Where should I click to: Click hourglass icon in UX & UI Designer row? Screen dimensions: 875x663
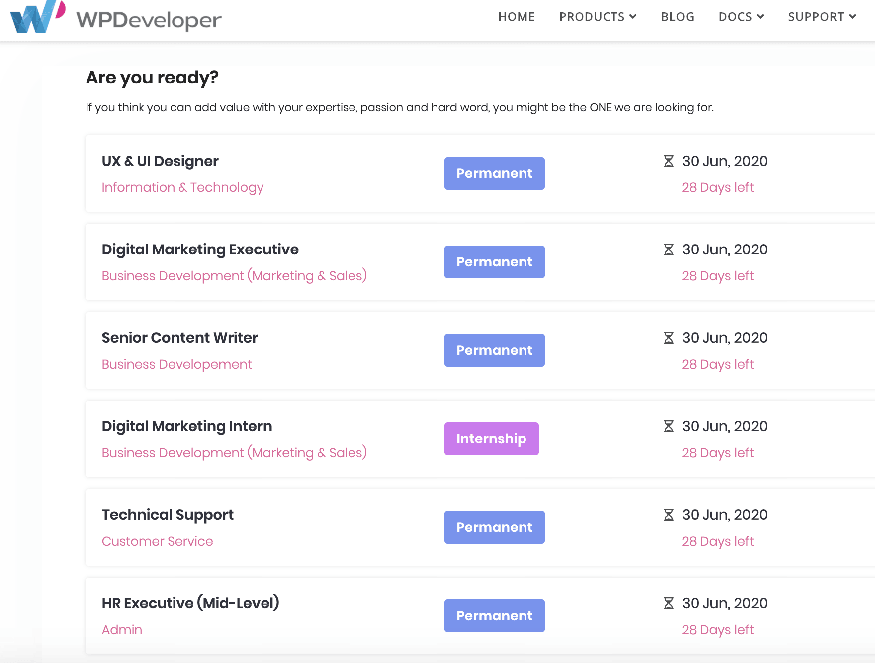pyautogui.click(x=669, y=161)
